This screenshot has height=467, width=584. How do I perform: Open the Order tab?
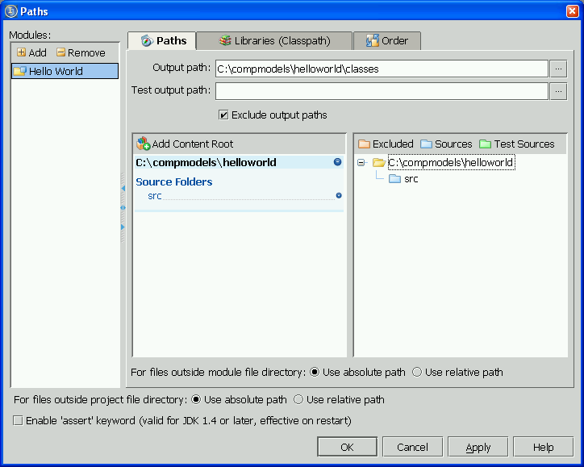point(387,40)
